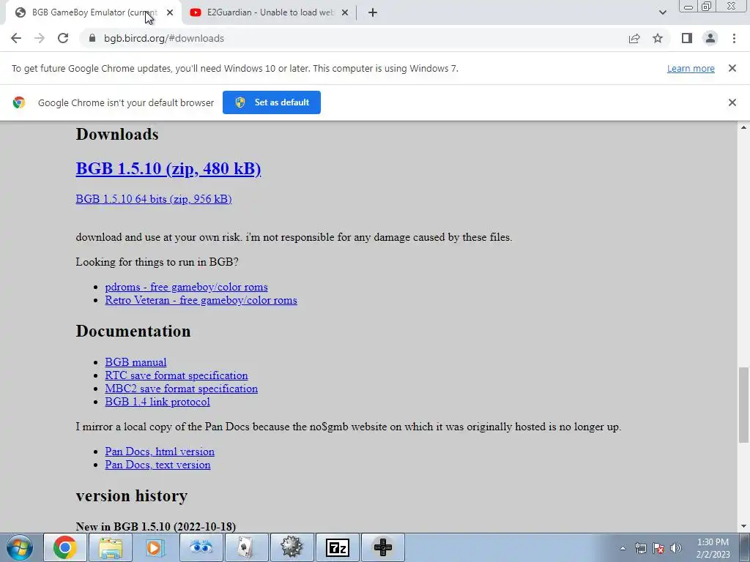Open Learn more about Chrome updates
The image size is (750, 562).
point(691,68)
